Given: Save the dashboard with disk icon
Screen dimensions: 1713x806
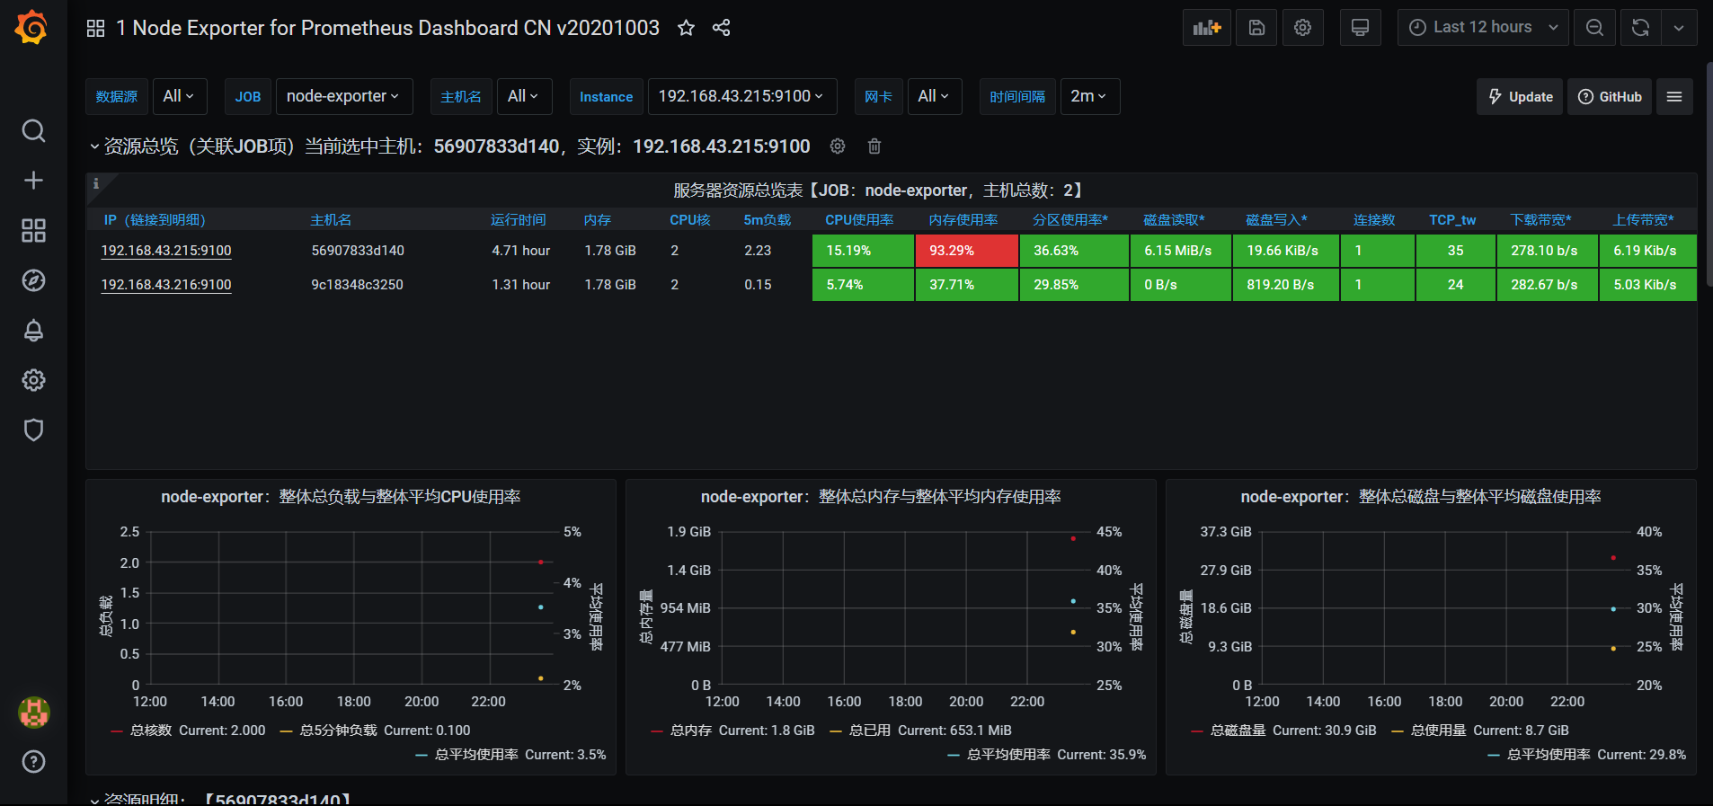Looking at the screenshot, I should (1256, 28).
